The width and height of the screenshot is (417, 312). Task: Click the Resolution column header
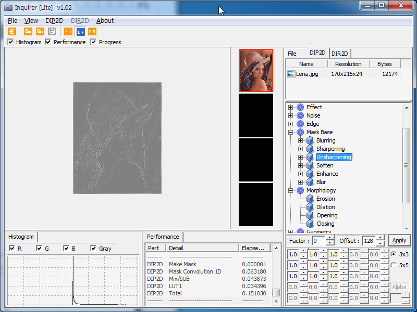click(x=348, y=64)
